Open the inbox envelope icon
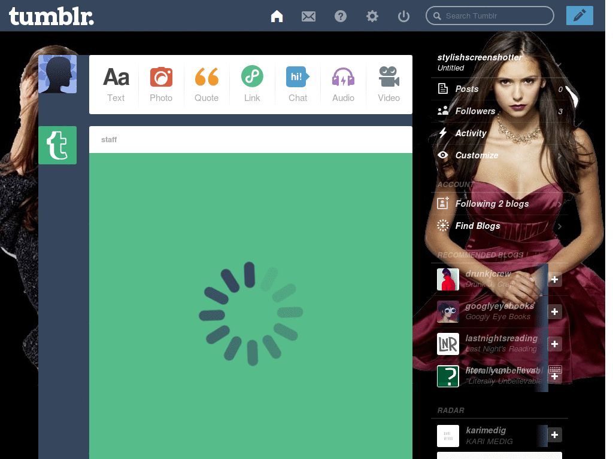 pos(308,16)
